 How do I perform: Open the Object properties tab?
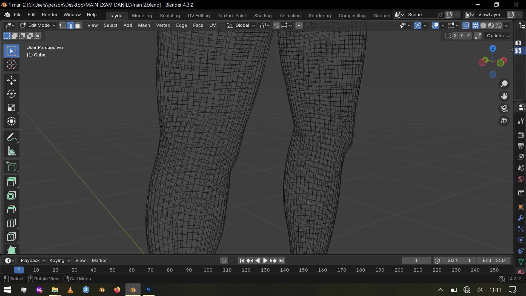tap(521, 207)
